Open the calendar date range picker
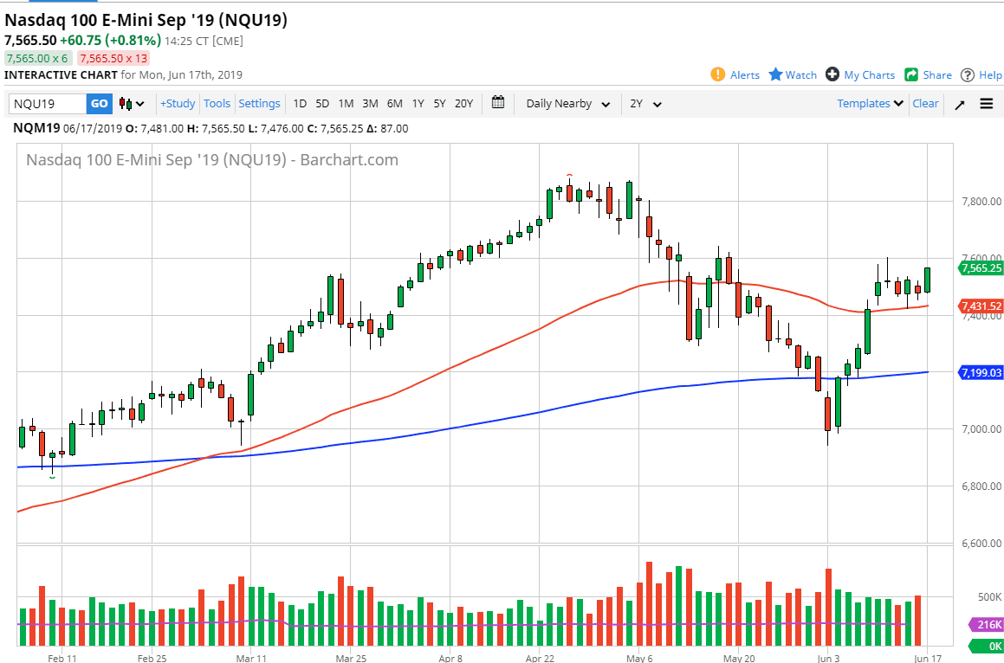Screen dimensions: 1004x663 [498, 103]
